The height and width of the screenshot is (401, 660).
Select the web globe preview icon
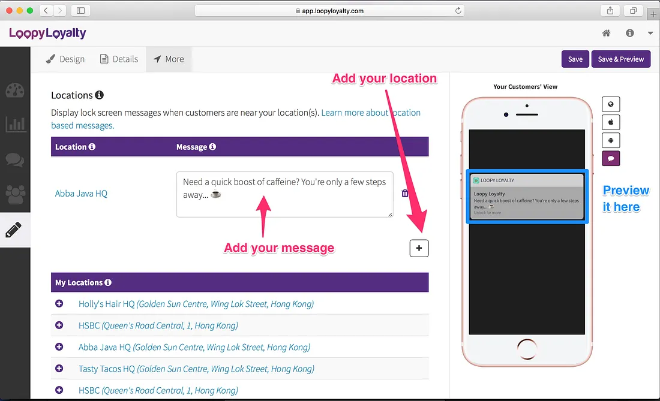[611, 104]
